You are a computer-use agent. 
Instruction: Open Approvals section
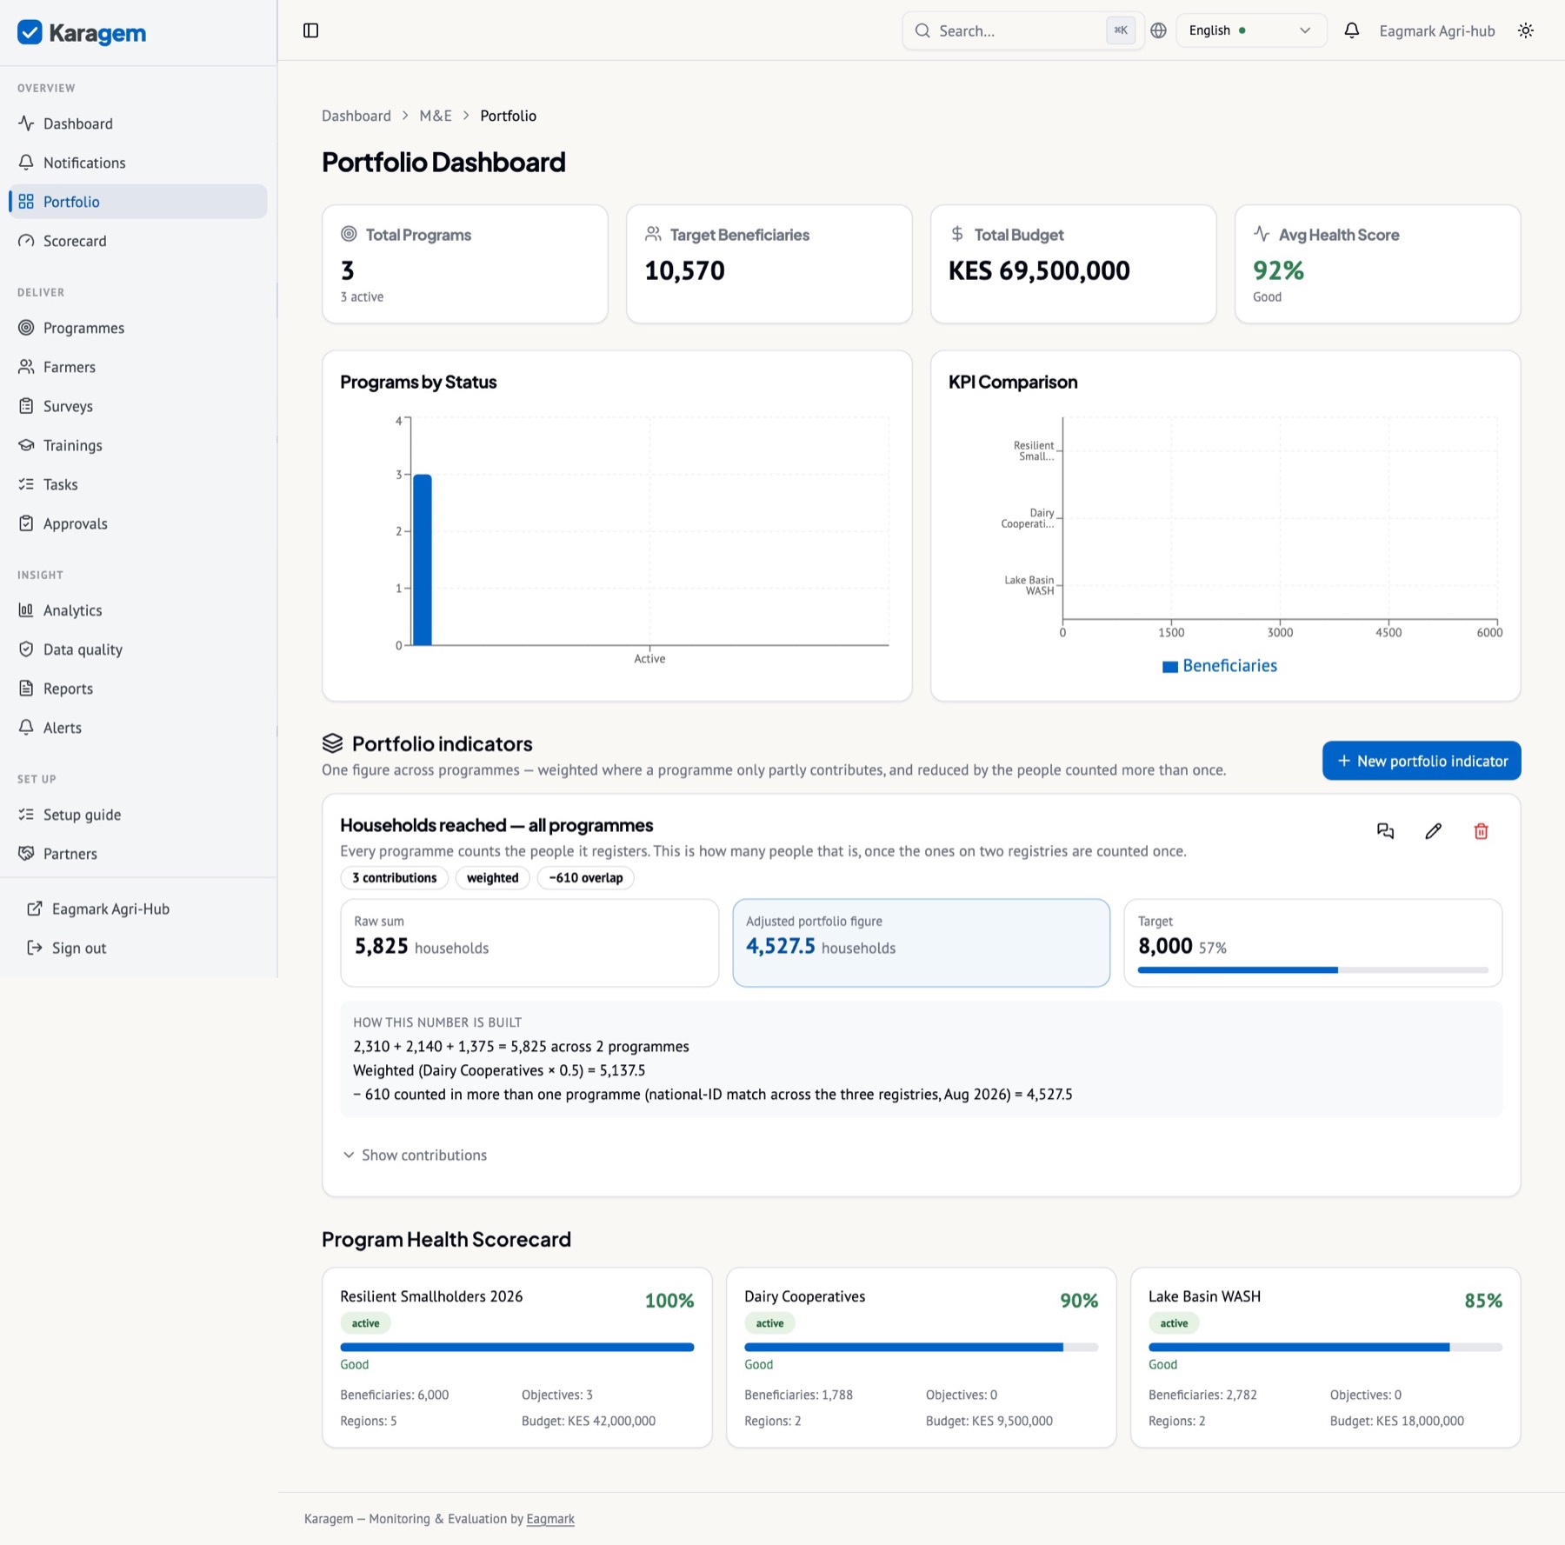tap(138, 523)
